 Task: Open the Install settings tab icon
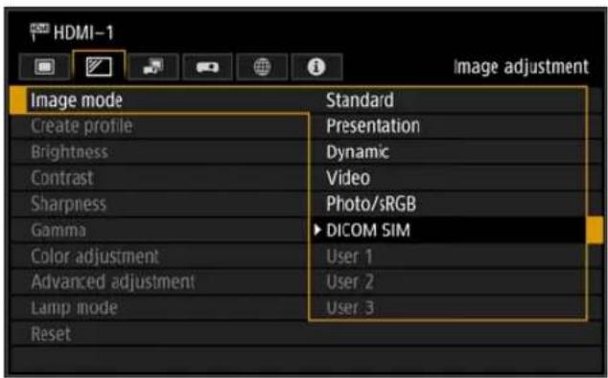click(x=153, y=67)
